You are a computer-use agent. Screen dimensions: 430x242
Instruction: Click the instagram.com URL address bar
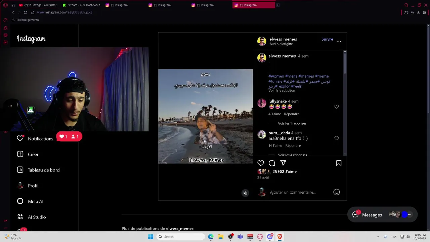coord(64,12)
